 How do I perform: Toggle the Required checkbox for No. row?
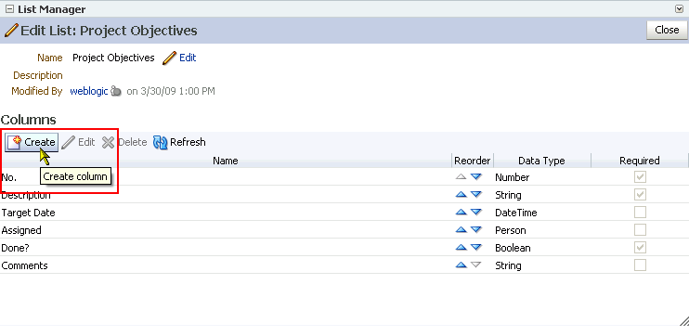coord(640,177)
